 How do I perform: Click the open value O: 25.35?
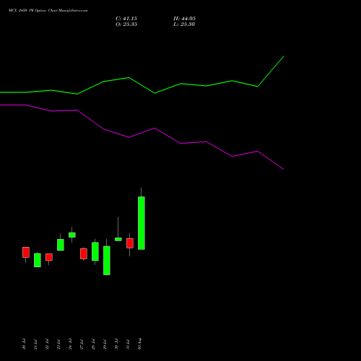(x=126, y=24)
